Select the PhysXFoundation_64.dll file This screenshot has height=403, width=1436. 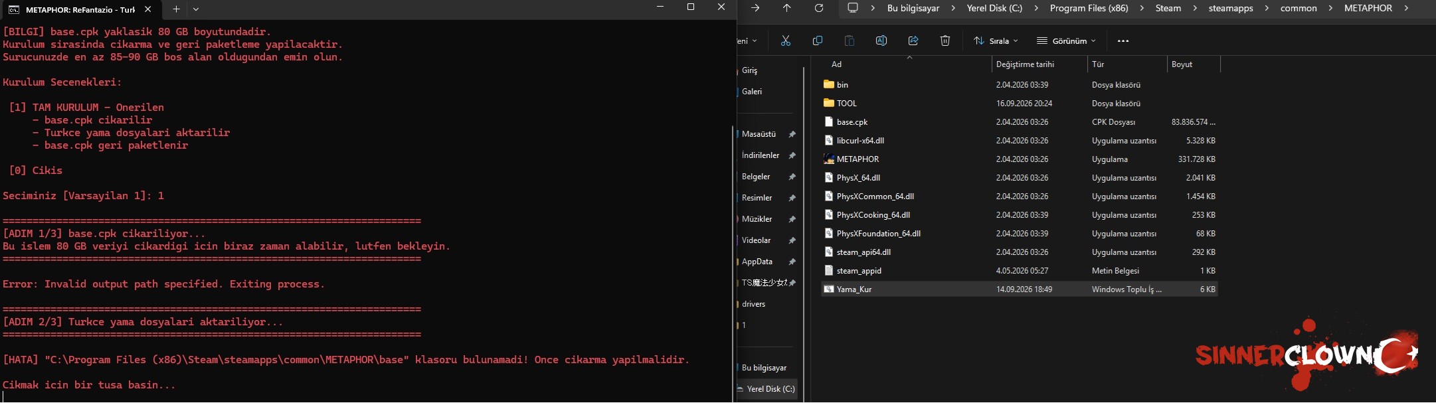coord(1020,234)
